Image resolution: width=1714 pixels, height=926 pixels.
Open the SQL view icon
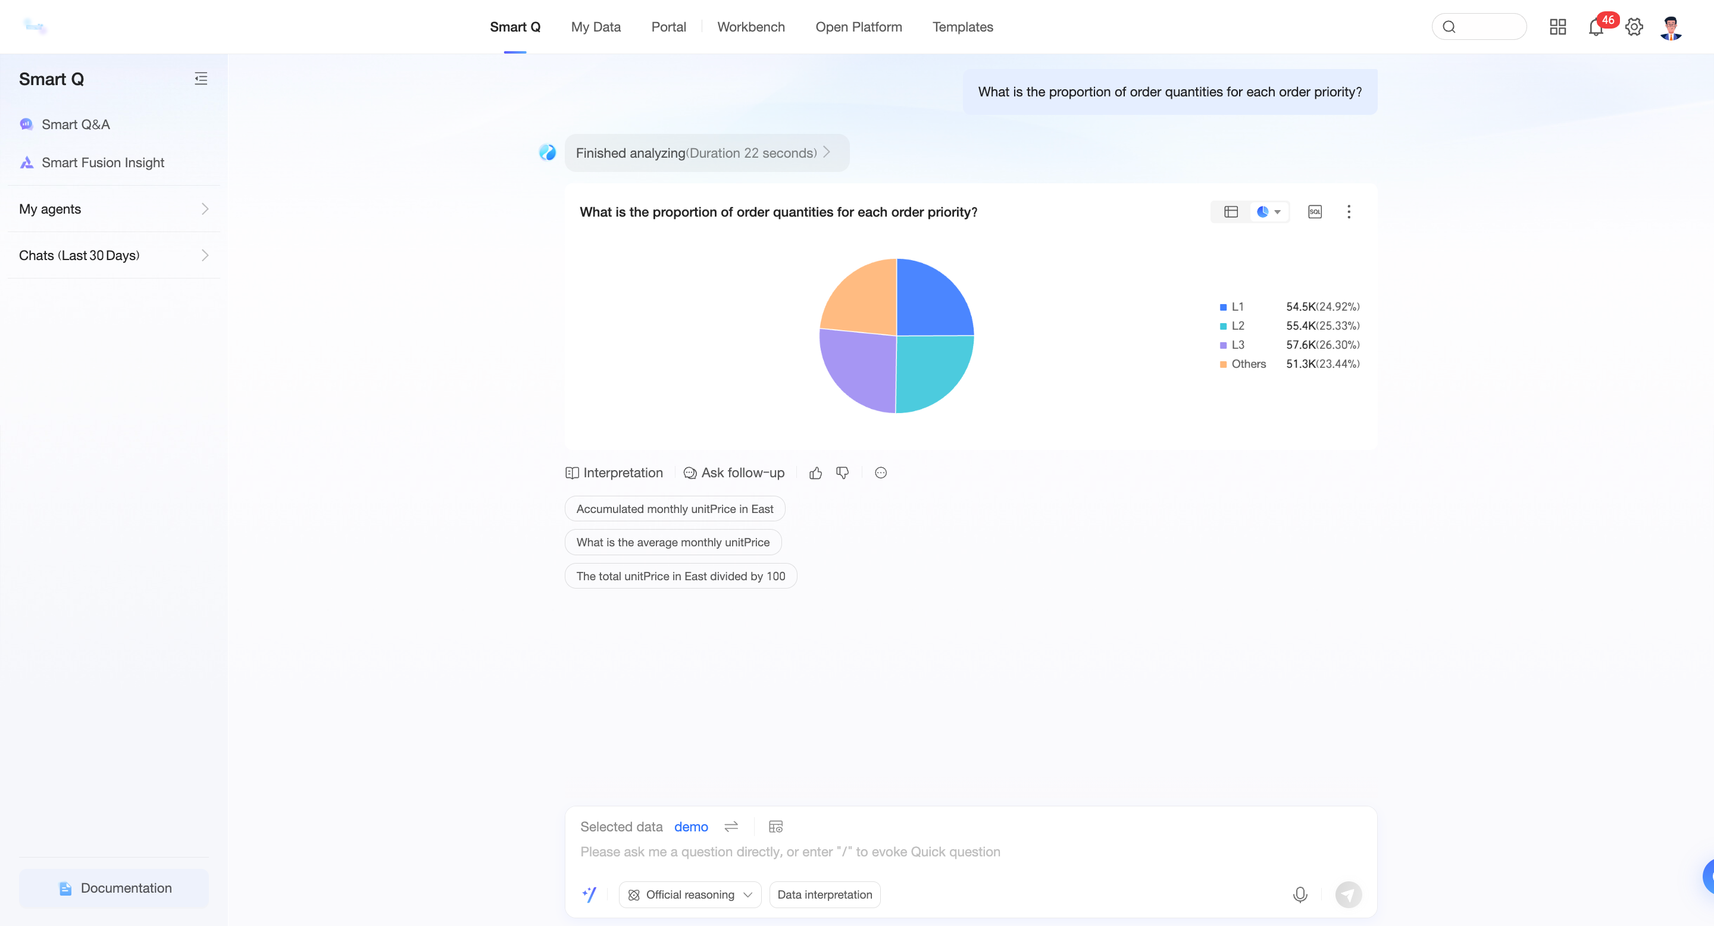pos(1314,211)
